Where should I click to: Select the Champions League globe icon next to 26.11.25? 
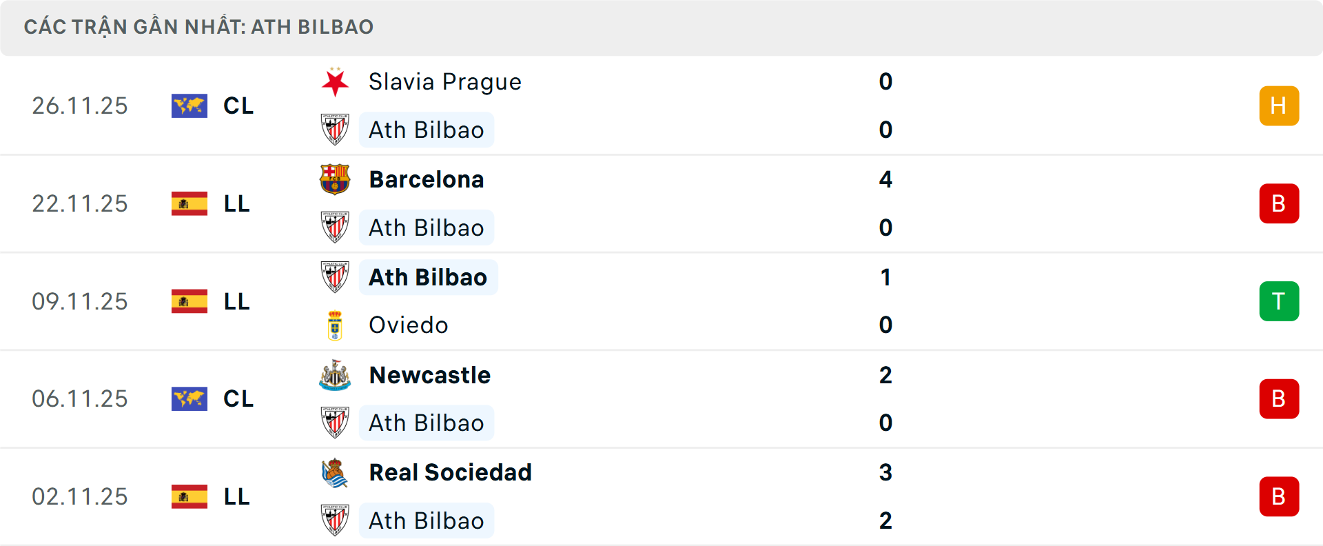click(189, 105)
